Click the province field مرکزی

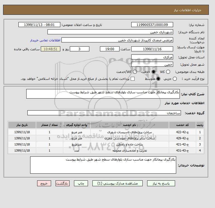point(152,57)
